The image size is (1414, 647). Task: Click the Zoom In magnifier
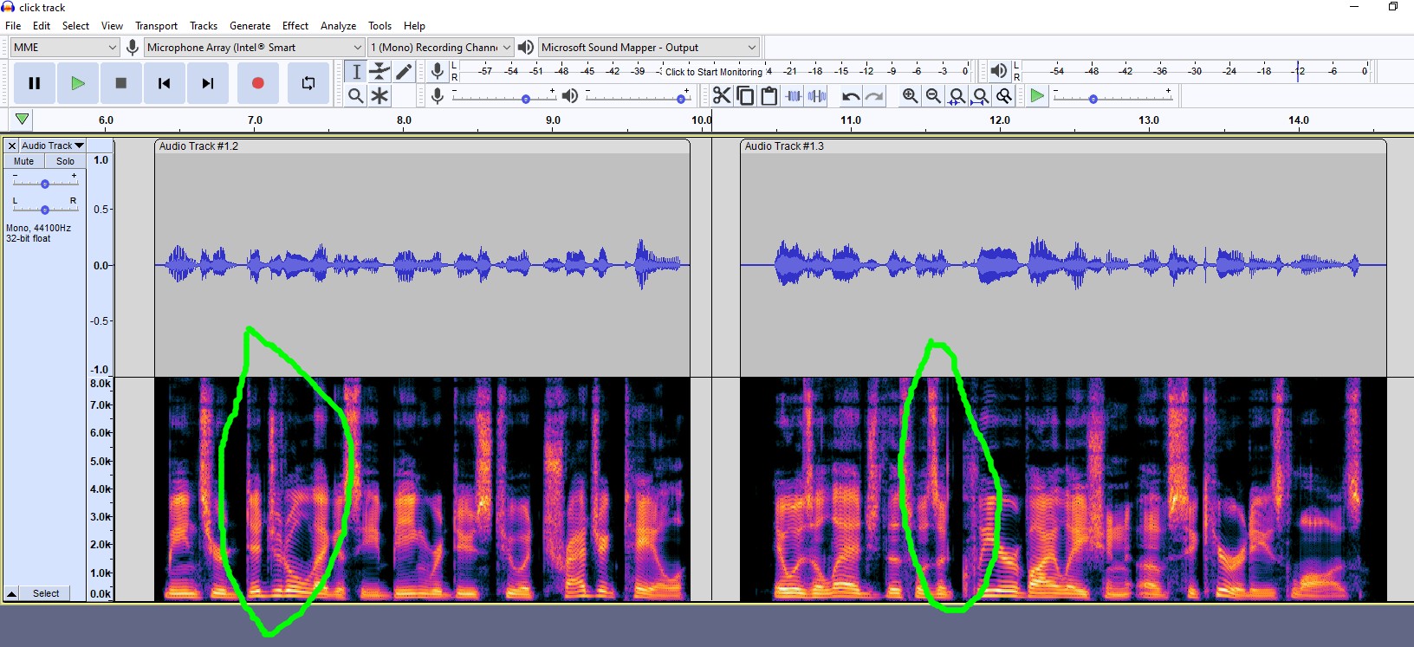coord(910,95)
